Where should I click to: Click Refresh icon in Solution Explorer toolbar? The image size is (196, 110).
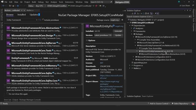[144, 13]
